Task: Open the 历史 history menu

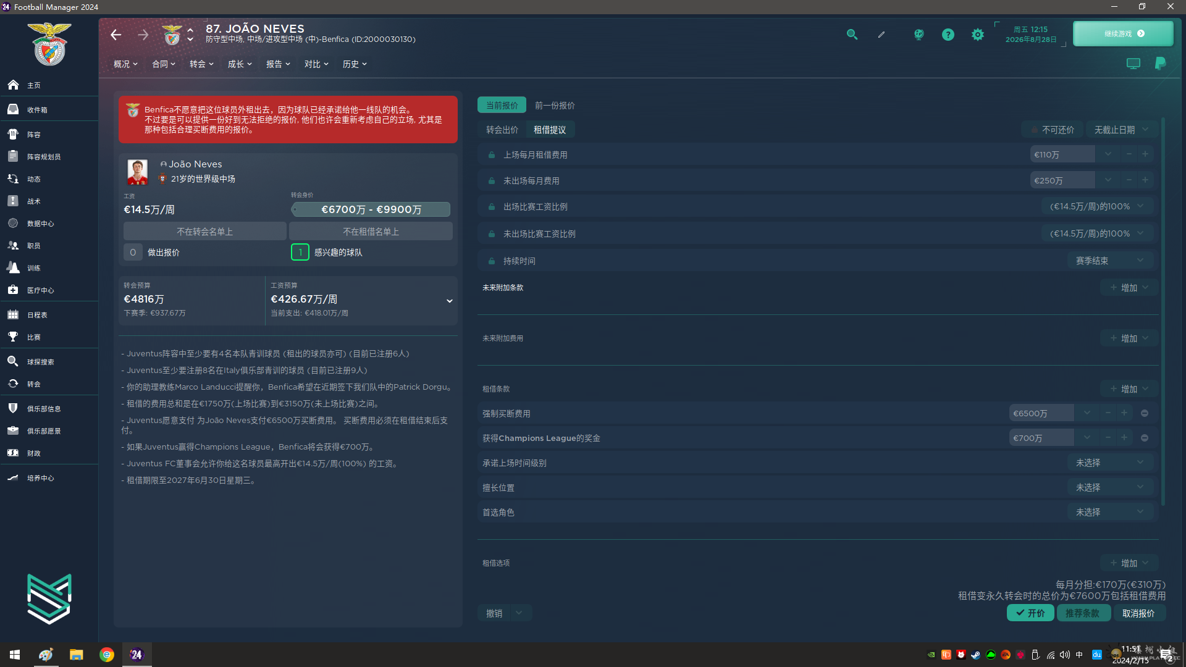Action: (x=355, y=64)
